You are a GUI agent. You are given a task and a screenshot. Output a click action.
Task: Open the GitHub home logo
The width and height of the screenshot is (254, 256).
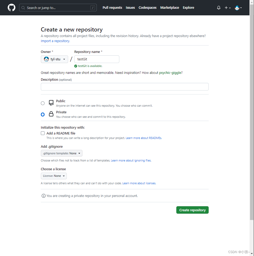pyautogui.click(x=11, y=8)
